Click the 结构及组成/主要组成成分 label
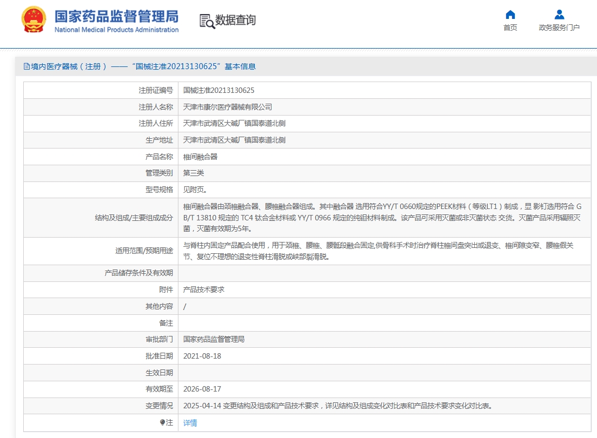Screen dimensions: 597x438 134,218
